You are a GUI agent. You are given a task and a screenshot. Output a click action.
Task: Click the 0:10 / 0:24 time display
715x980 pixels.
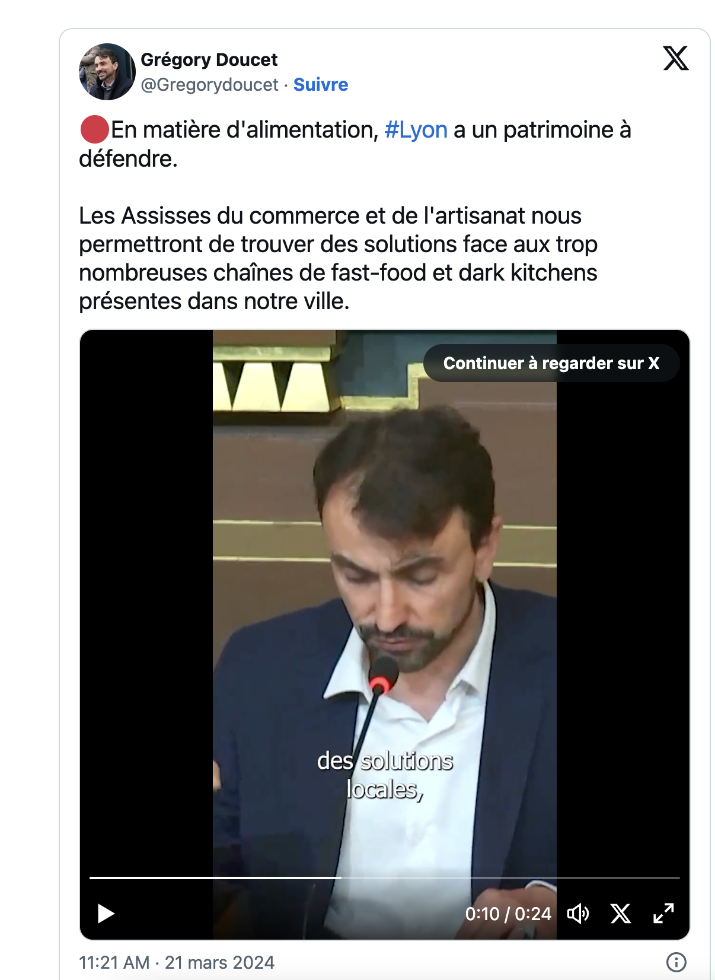point(508,914)
